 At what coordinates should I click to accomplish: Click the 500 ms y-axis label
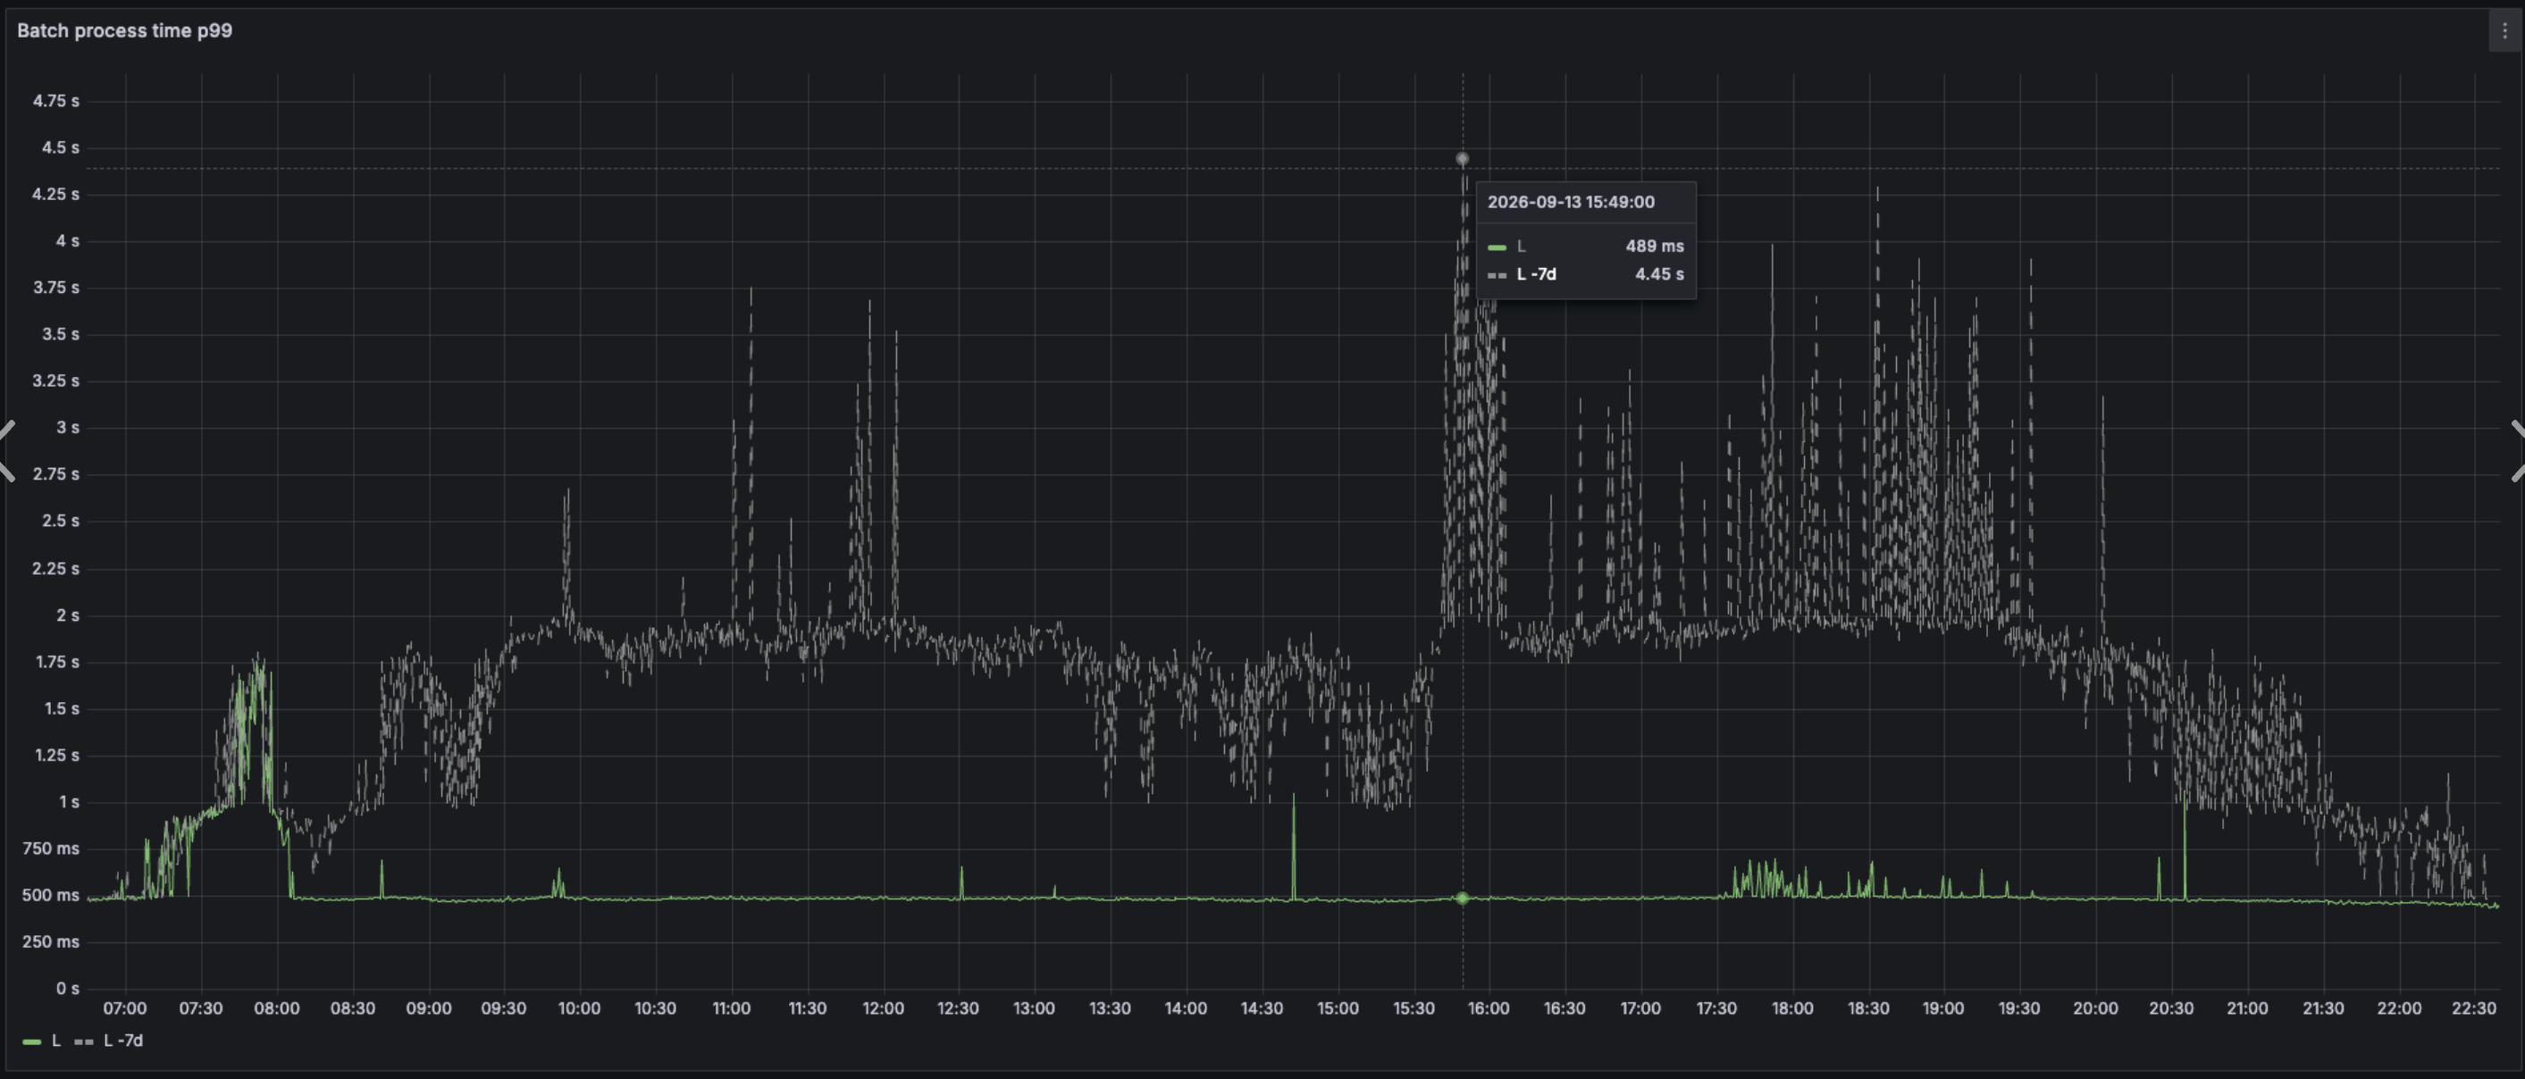click(51, 895)
